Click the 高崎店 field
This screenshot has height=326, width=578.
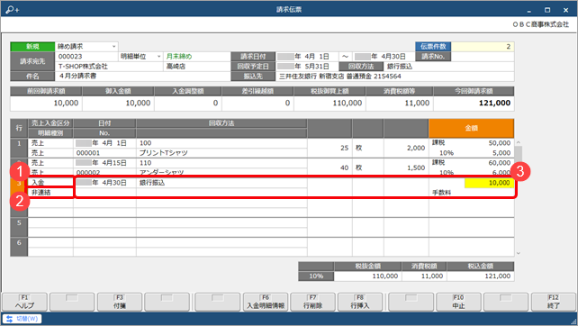pos(197,67)
